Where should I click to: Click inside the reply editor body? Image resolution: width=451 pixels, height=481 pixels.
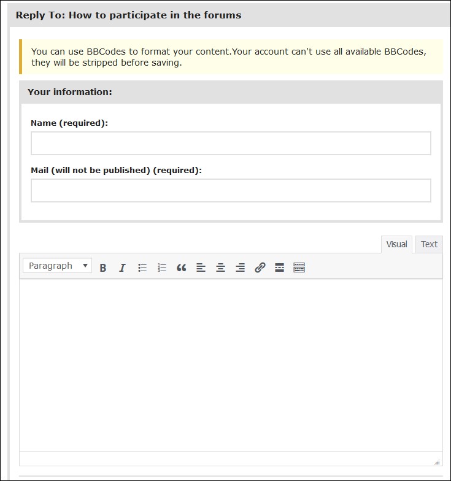click(x=231, y=365)
